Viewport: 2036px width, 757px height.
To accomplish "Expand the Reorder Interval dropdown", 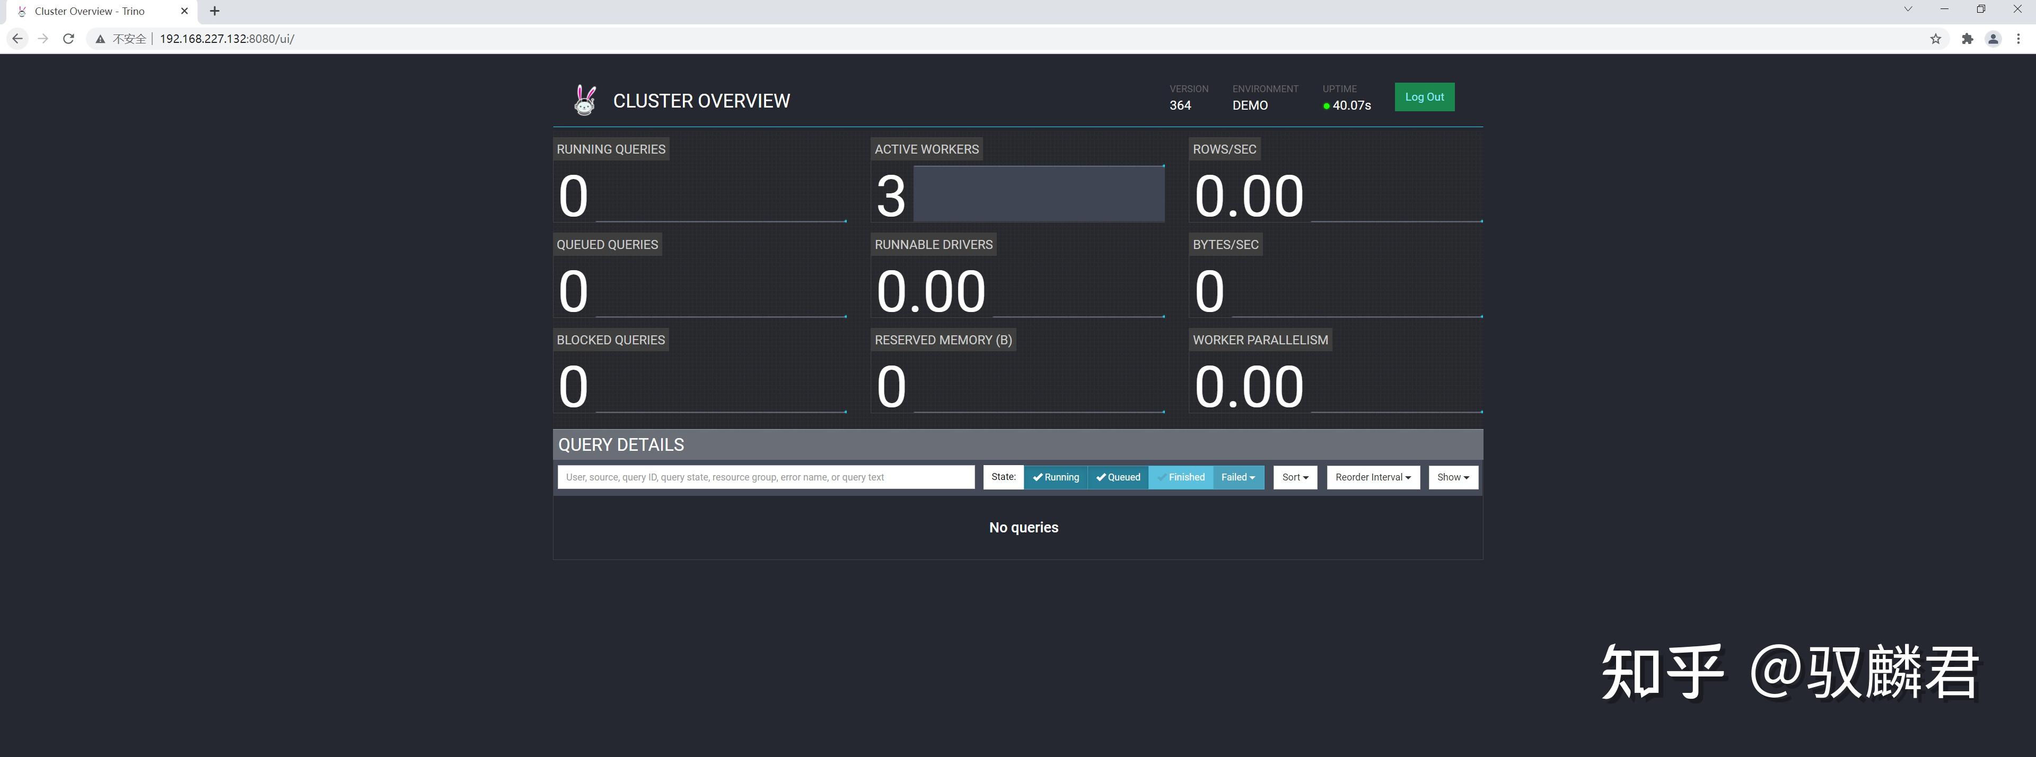I will click(1373, 477).
